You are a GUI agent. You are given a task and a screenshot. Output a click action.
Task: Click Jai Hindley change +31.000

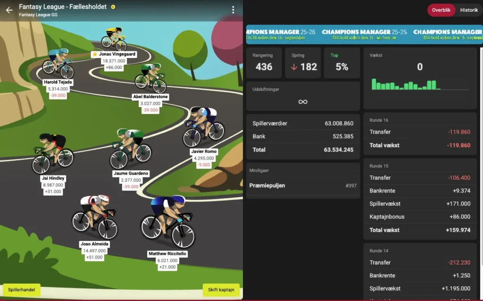pos(53,192)
